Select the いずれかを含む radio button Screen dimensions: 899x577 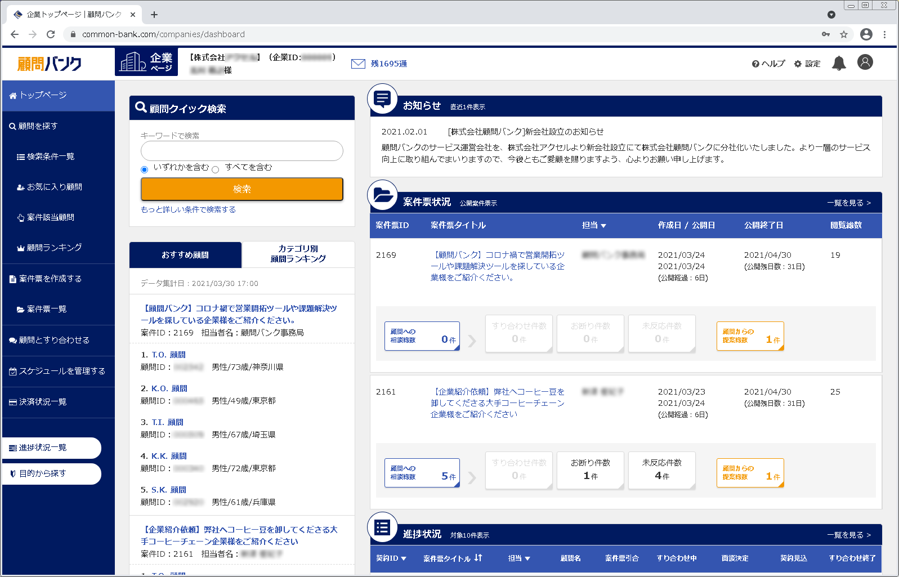pyautogui.click(x=145, y=169)
